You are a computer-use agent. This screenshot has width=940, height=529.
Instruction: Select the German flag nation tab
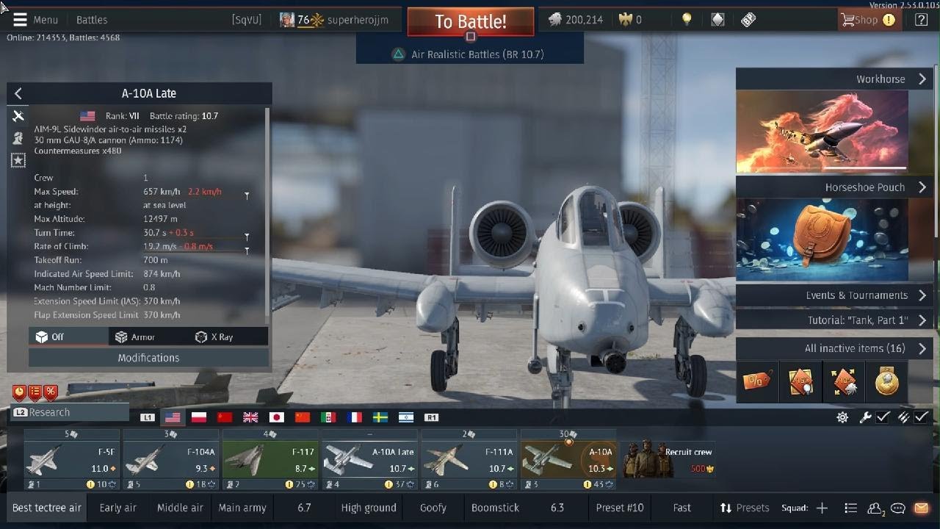point(199,417)
